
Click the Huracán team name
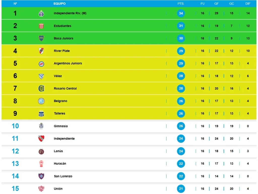(x=60, y=164)
